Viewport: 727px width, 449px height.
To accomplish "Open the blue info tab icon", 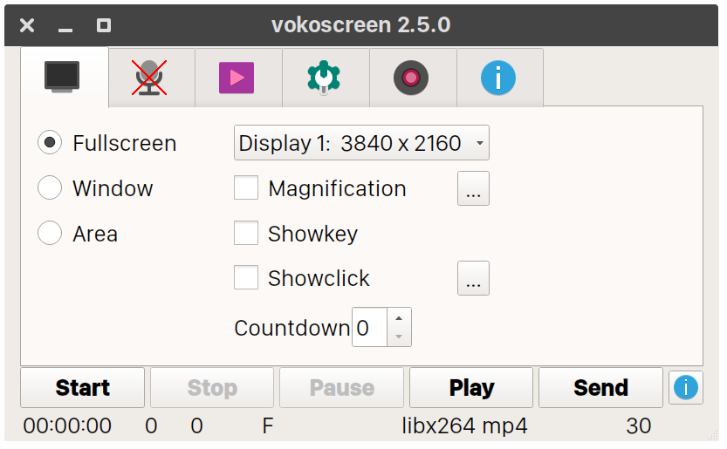I will pyautogui.click(x=498, y=78).
